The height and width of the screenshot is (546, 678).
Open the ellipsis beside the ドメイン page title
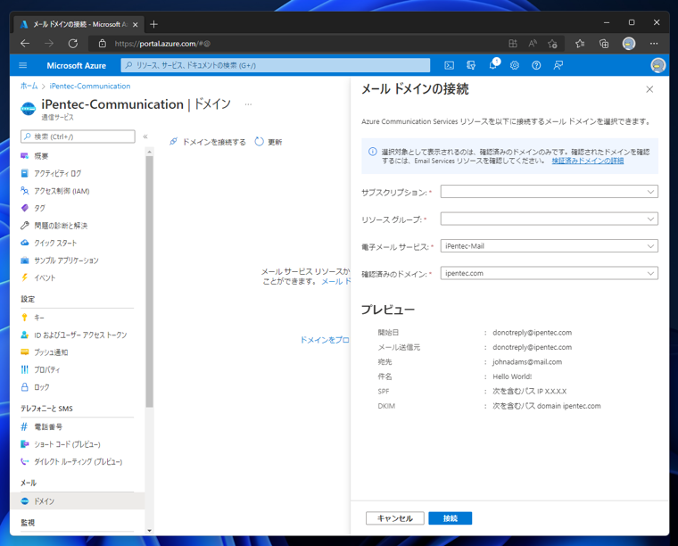(x=248, y=104)
